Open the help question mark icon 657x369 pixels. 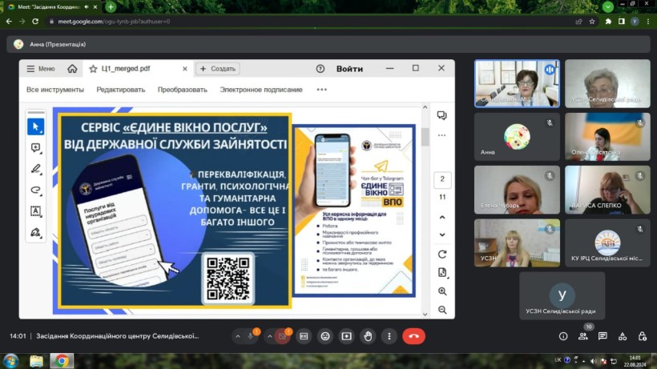[x=320, y=69]
